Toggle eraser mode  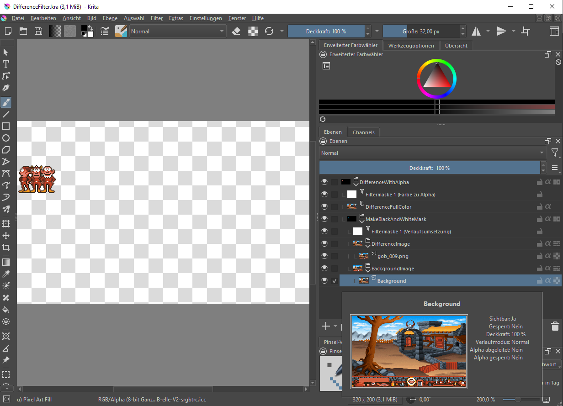tap(236, 31)
